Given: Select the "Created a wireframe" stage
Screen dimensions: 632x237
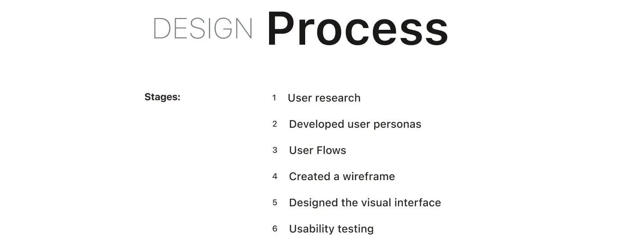Looking at the screenshot, I should click(342, 177).
